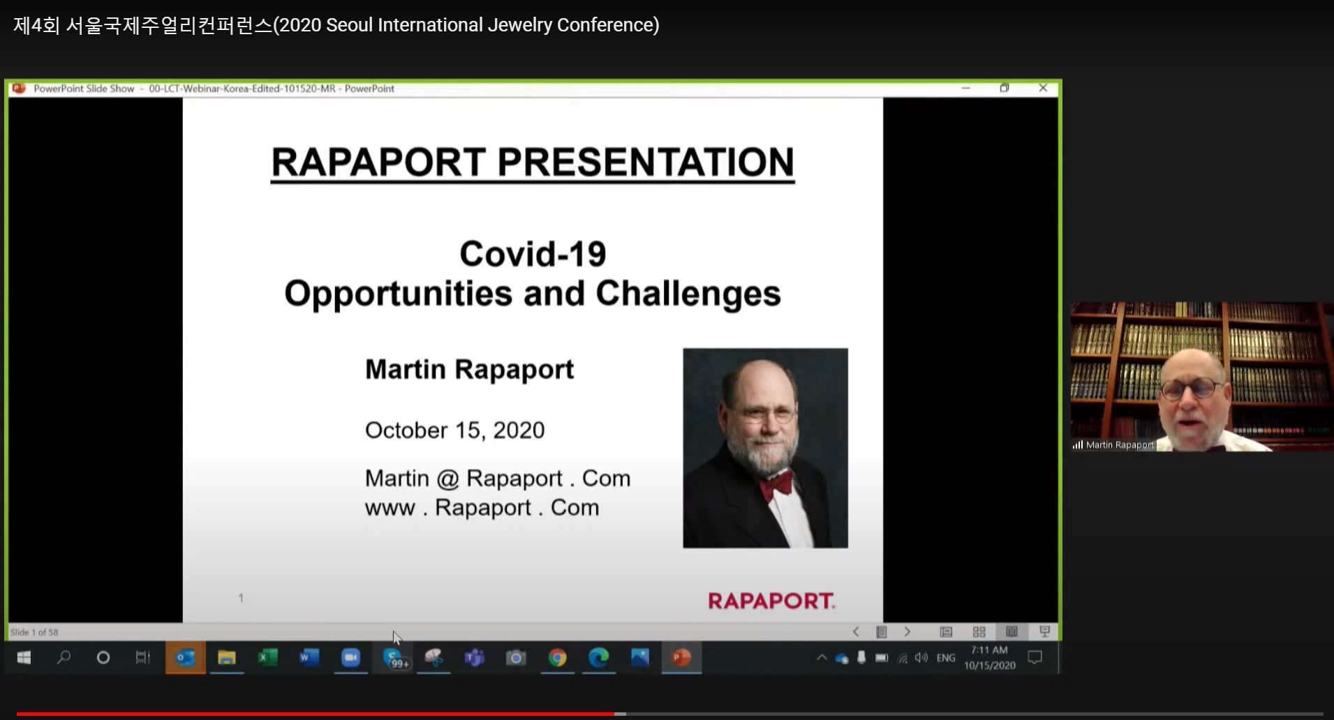Screen dimensions: 1334x720
Task: Switch to Normal view in status bar
Action: pos(946,632)
